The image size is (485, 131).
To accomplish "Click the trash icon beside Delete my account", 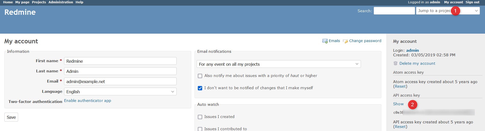I will tap(395, 63).
